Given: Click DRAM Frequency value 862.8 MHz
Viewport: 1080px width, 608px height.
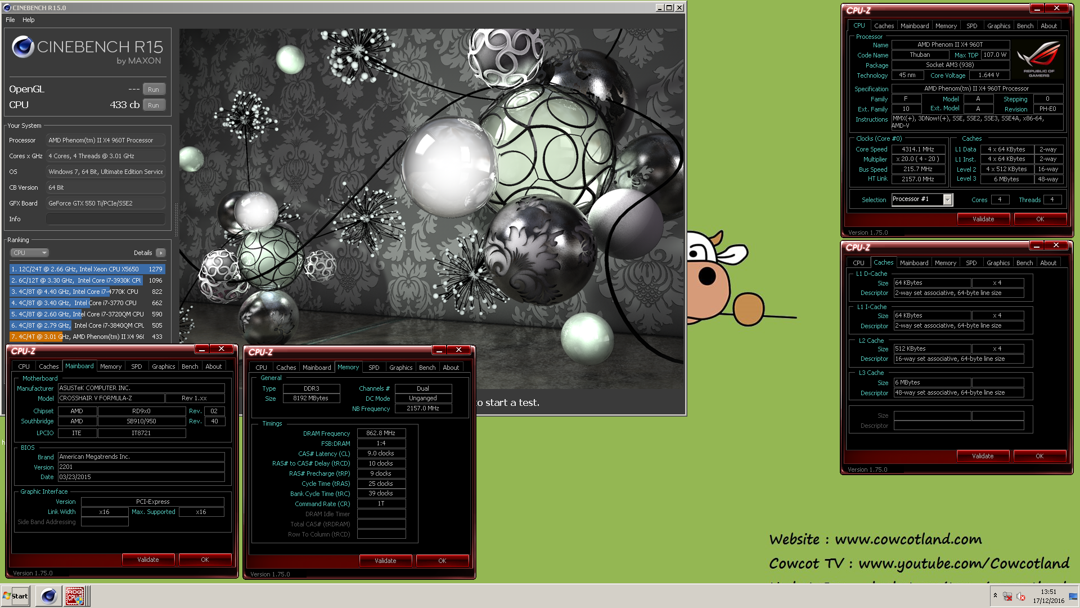Looking at the screenshot, I should pyautogui.click(x=381, y=433).
